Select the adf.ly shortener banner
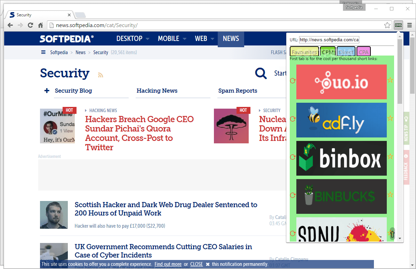Viewport: 416px width, 269px height. (x=342, y=120)
